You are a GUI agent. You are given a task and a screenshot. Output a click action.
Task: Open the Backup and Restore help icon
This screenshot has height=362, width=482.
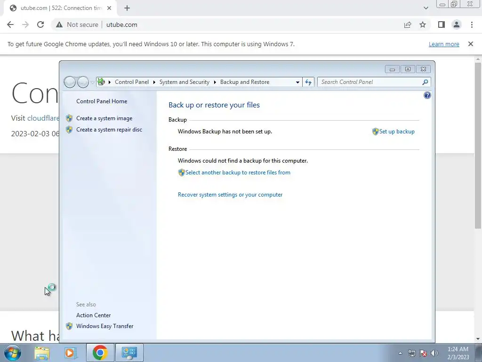point(427,95)
